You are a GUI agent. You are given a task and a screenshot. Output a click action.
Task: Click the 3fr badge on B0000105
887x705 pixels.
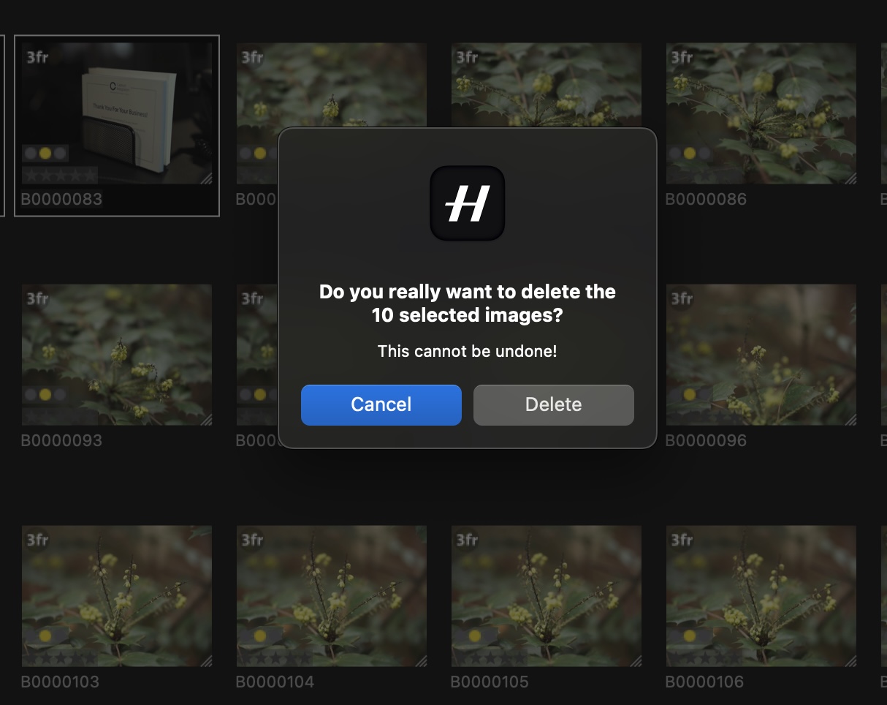tap(467, 540)
